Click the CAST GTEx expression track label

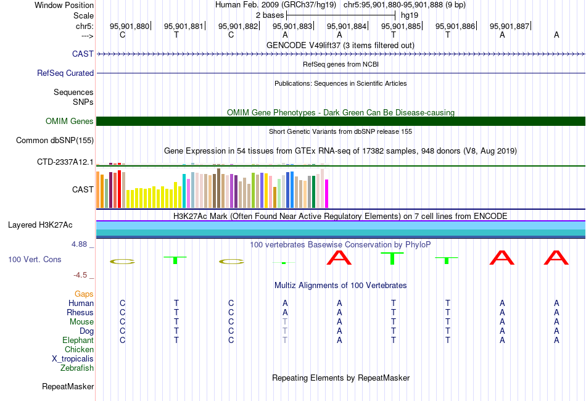(x=83, y=189)
